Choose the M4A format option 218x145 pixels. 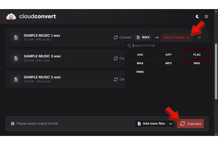(x=140, y=63)
